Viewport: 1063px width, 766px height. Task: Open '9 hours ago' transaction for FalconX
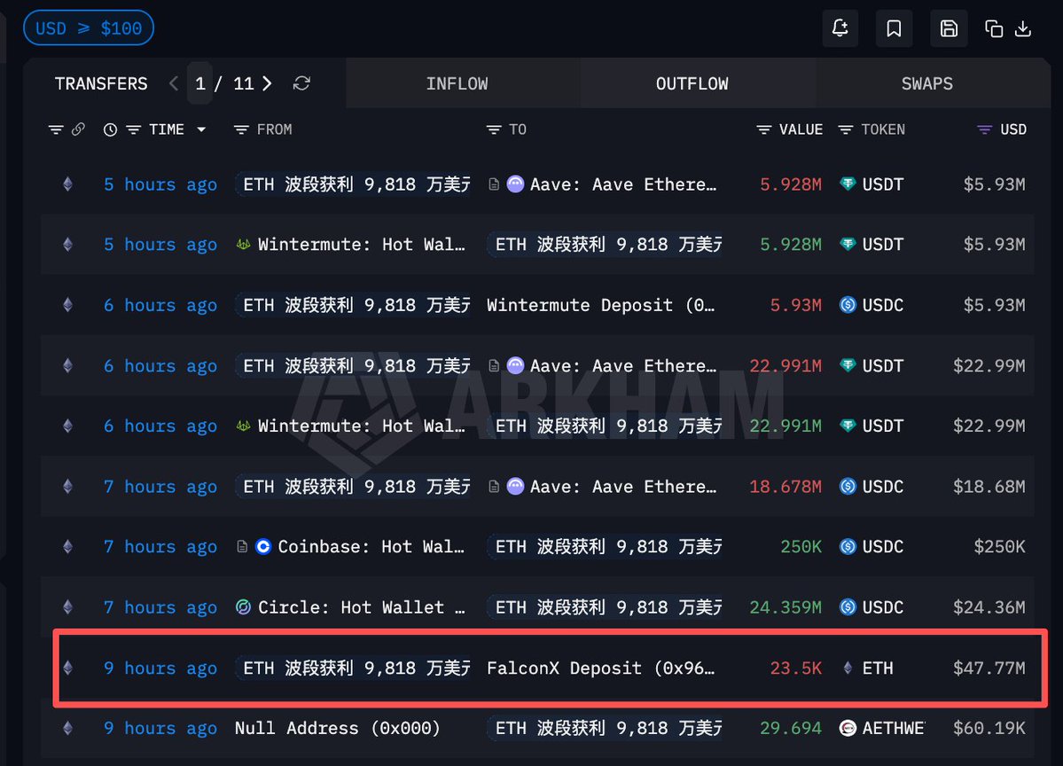pos(160,668)
